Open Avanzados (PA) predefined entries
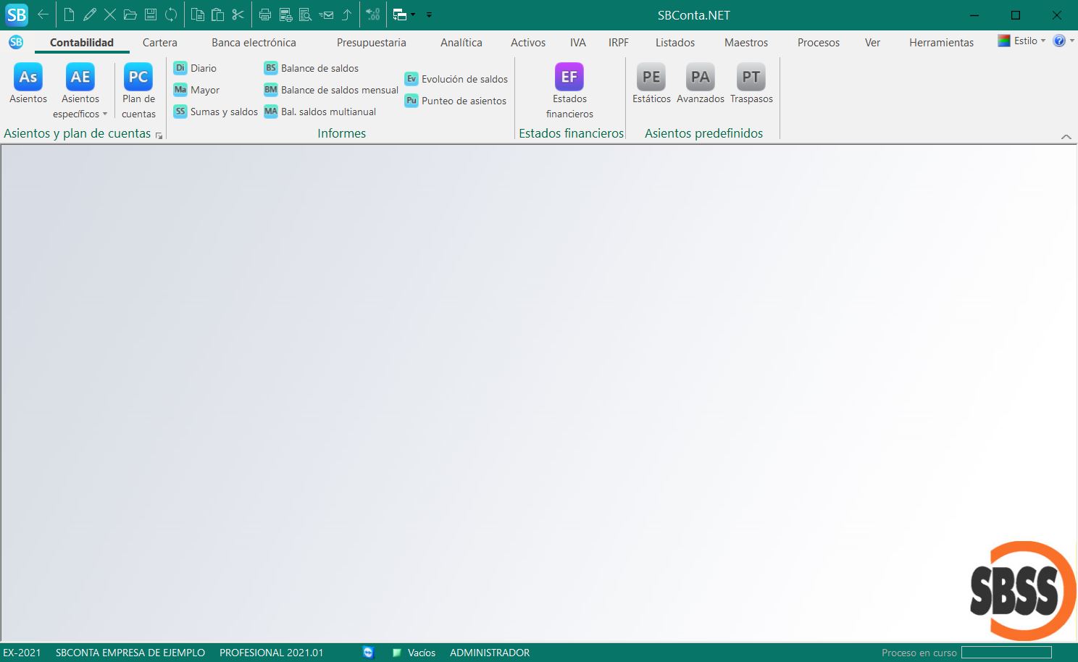 coord(700,78)
